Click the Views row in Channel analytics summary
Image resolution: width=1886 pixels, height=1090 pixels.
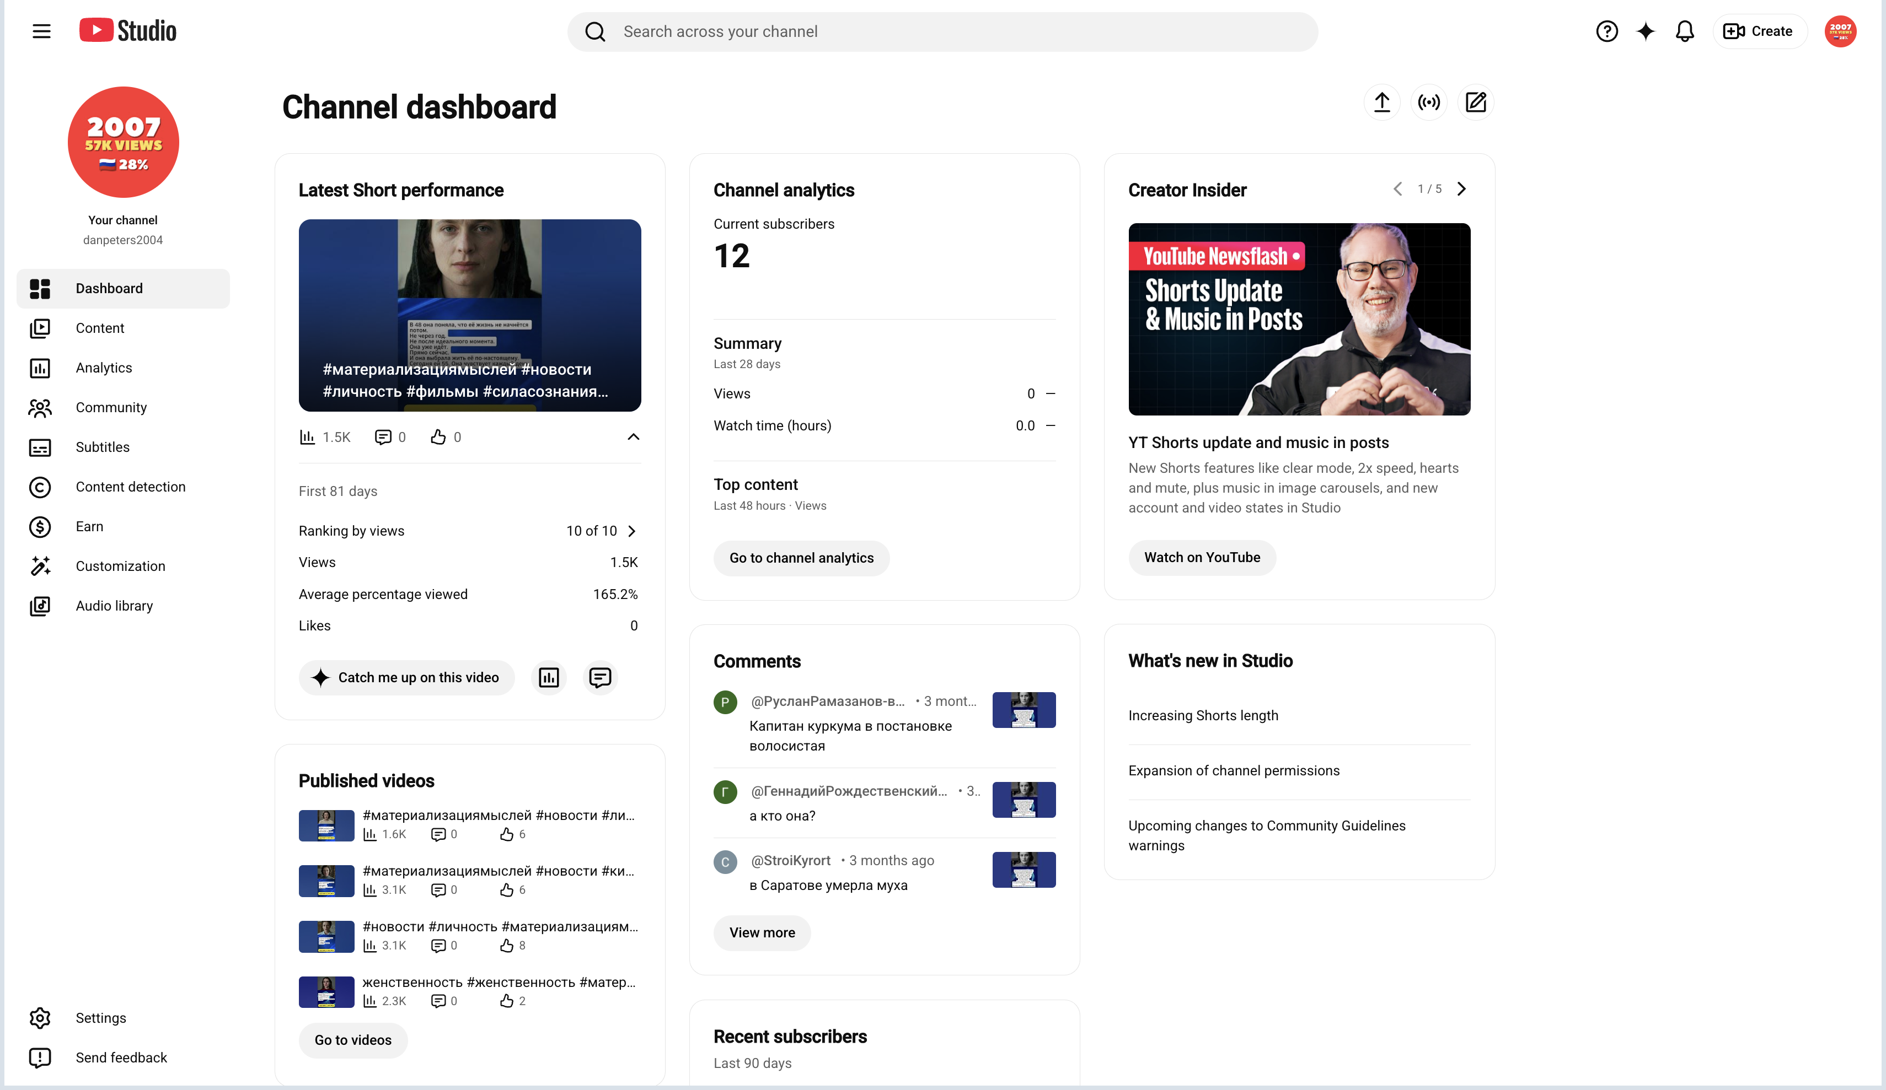884,393
